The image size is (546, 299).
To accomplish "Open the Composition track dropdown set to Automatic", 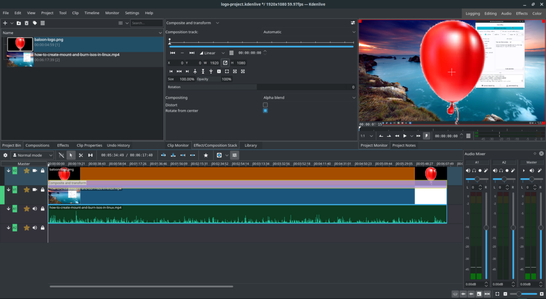I will (x=308, y=32).
